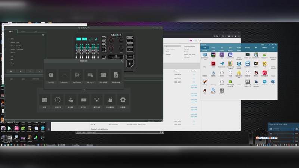Image resolution: width=299 pixels, height=168 pixels.
Task: Click the website search magnifier icon
Action: click(200, 41)
